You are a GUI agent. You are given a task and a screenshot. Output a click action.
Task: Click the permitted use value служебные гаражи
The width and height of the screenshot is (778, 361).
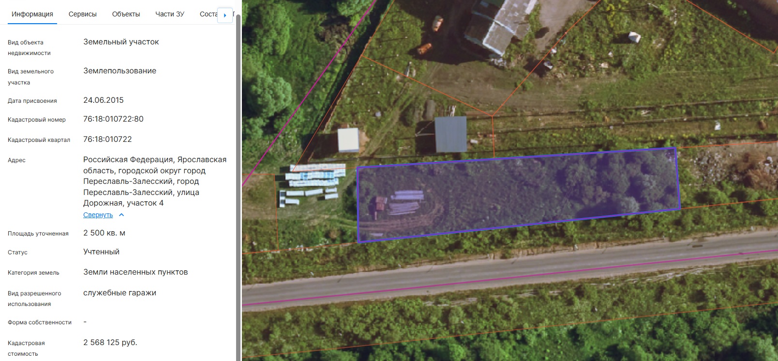120,292
